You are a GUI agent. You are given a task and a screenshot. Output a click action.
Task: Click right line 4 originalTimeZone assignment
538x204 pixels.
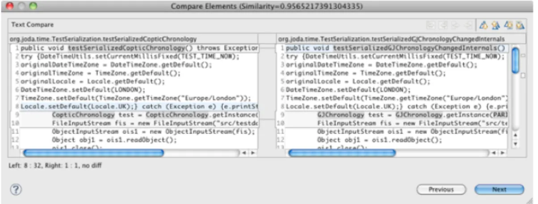pyautogui.click(x=366, y=73)
